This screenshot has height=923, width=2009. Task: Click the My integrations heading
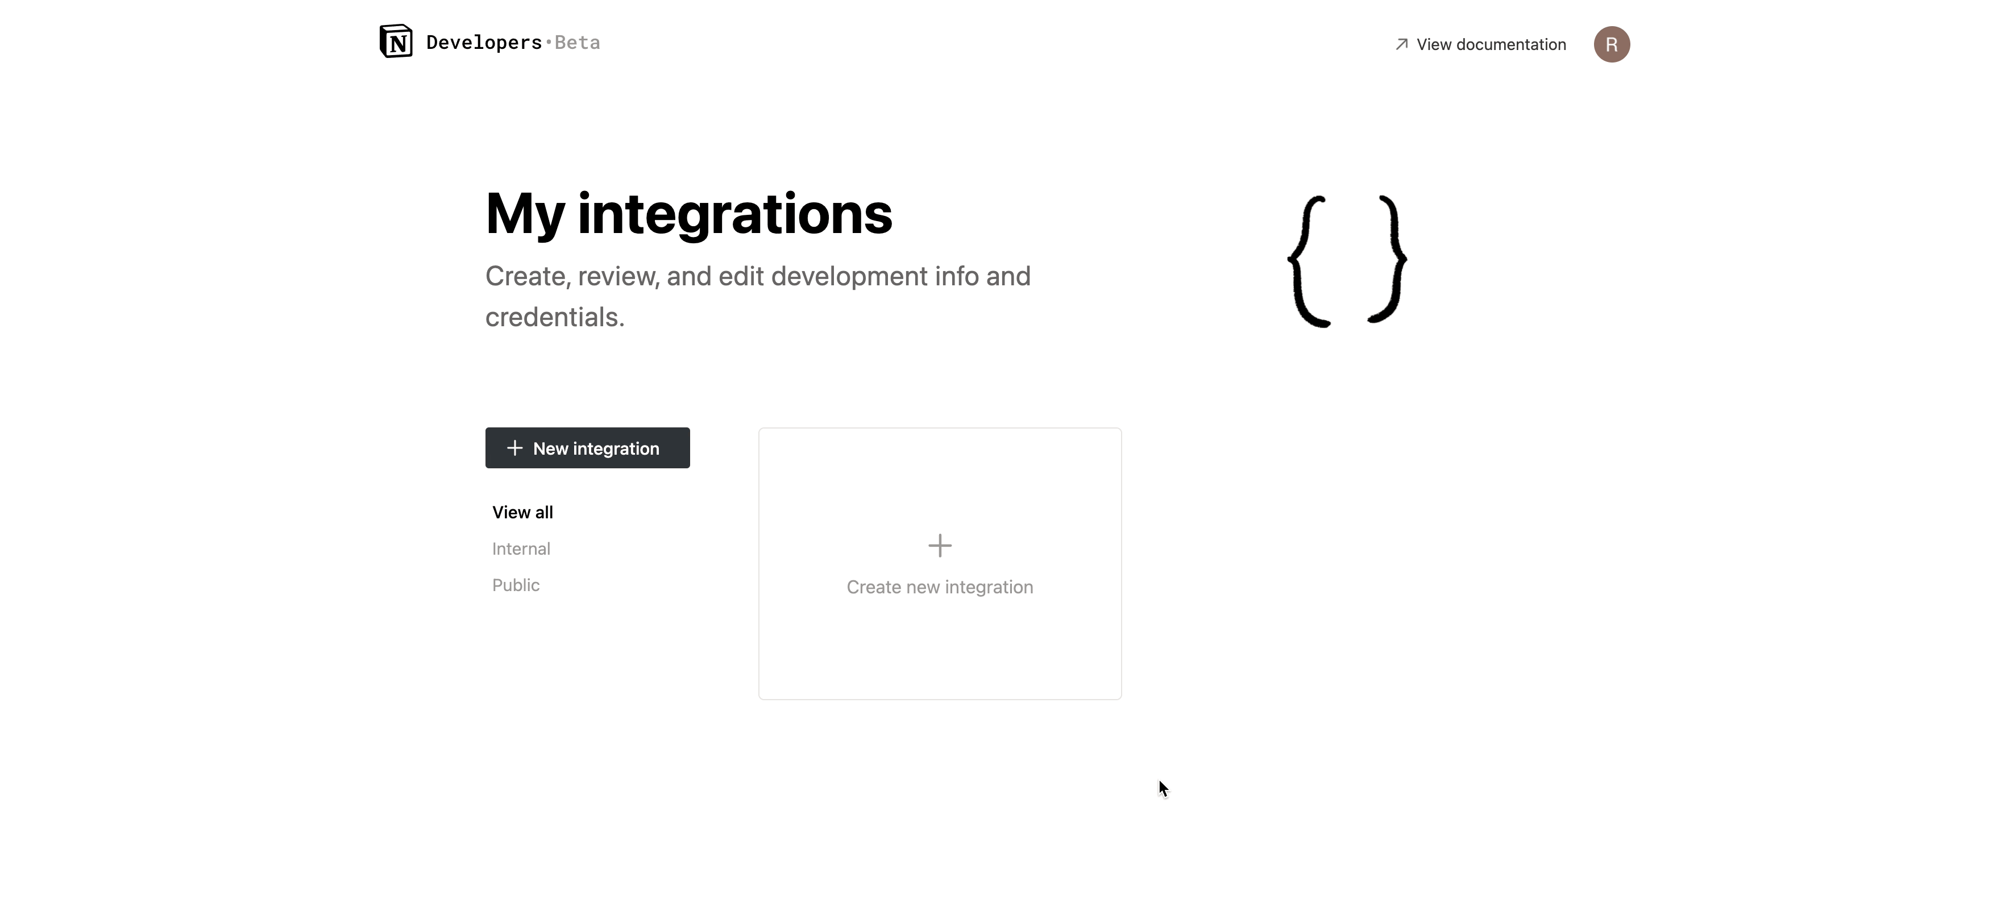[688, 214]
